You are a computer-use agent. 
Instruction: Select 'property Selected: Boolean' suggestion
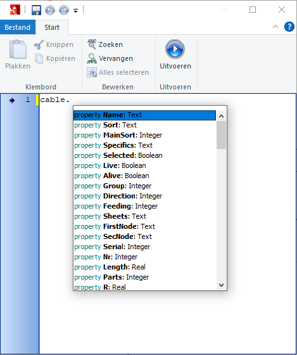tap(144, 155)
